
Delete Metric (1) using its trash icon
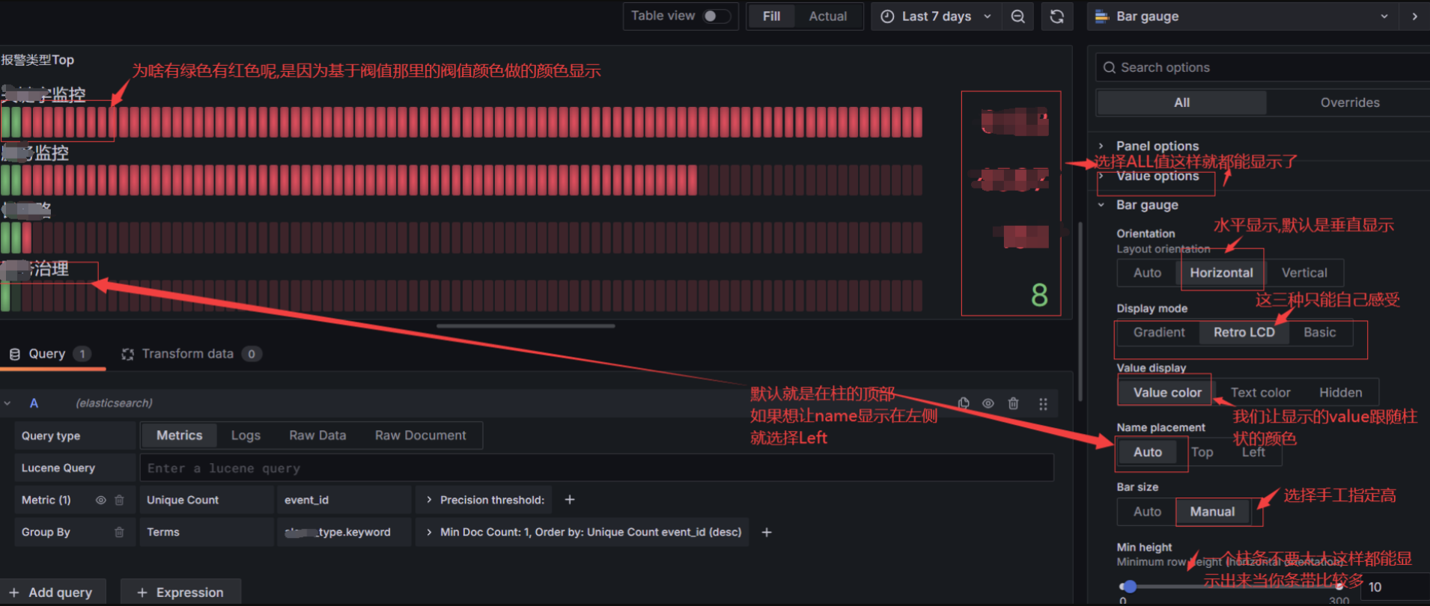coord(119,500)
